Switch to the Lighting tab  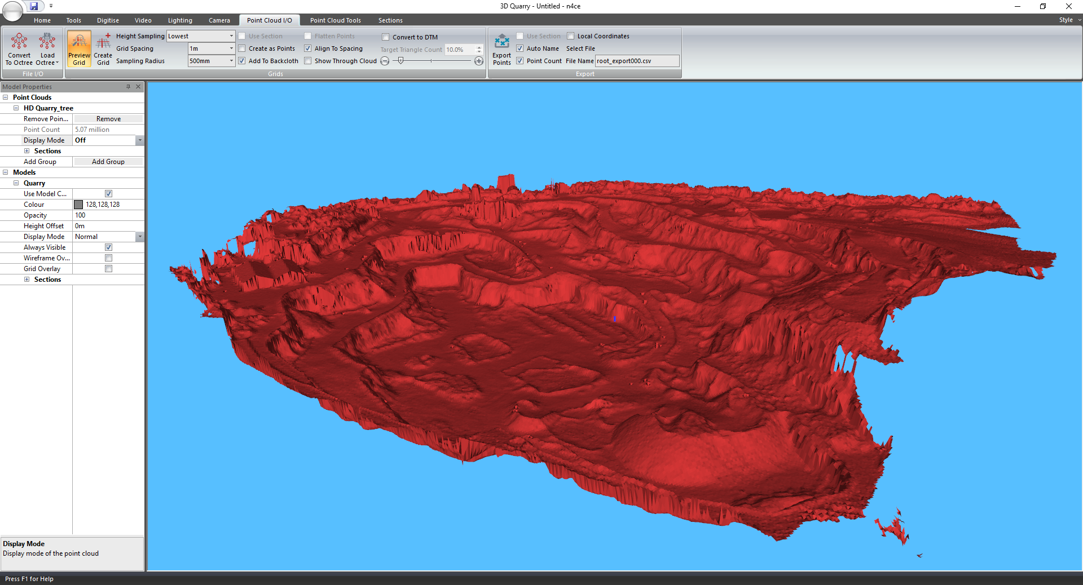pos(180,20)
